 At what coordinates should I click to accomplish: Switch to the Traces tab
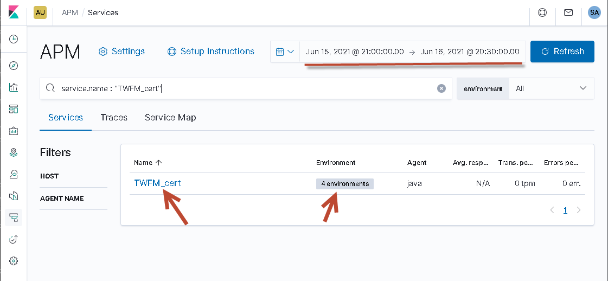click(114, 117)
